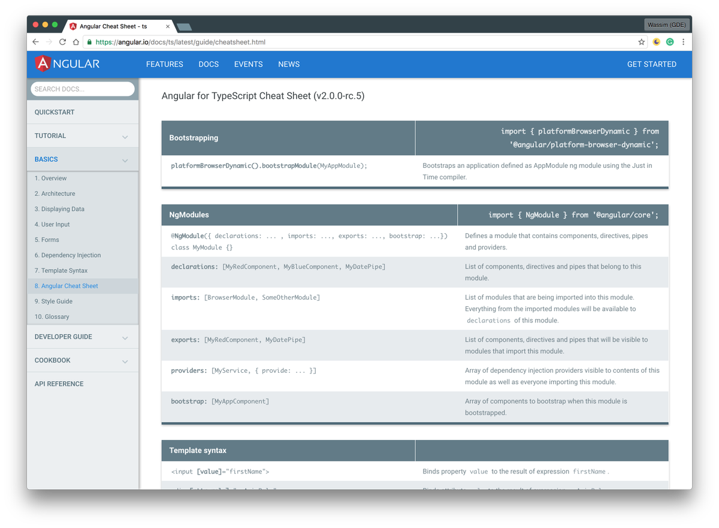Viewport: 719px width, 528px height.
Task: Open API Reference in the sidebar
Action: point(83,384)
